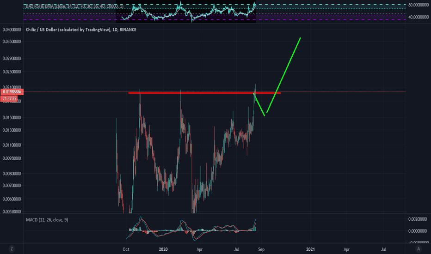Image resolution: width=431 pixels, height=254 pixels.
Task: Click the 0.00520000 price axis label
Action: point(12,212)
